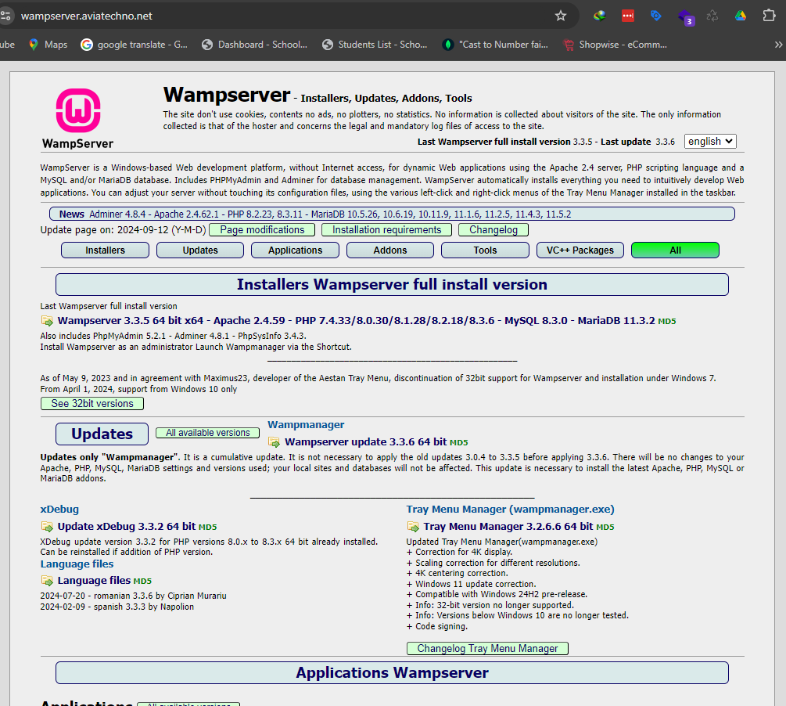
Task: Open the Extensions puzzle-piece icon
Action: (x=769, y=16)
